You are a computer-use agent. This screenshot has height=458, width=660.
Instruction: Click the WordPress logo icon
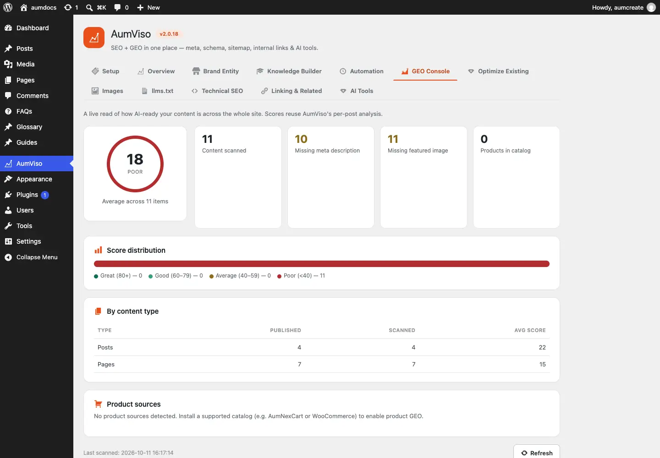tap(8, 7)
